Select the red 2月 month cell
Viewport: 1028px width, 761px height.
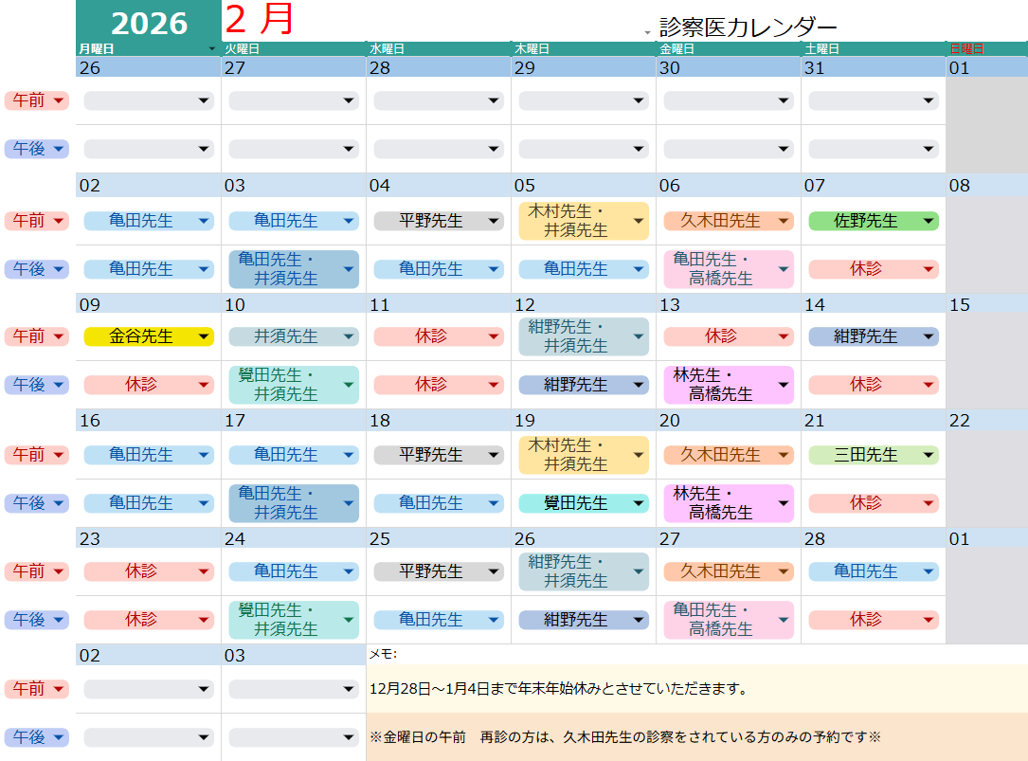tap(260, 20)
